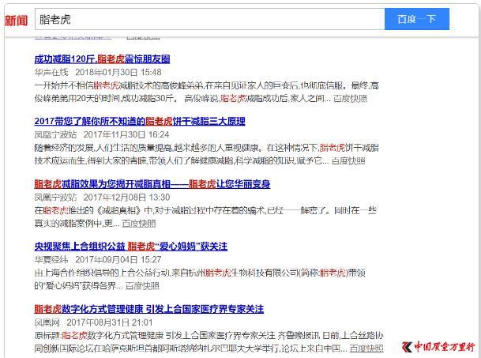Open 百度快照 for 减脂真相 result

tap(139, 223)
